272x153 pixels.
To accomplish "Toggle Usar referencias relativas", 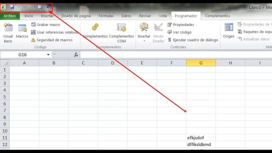I will [x=54, y=32].
